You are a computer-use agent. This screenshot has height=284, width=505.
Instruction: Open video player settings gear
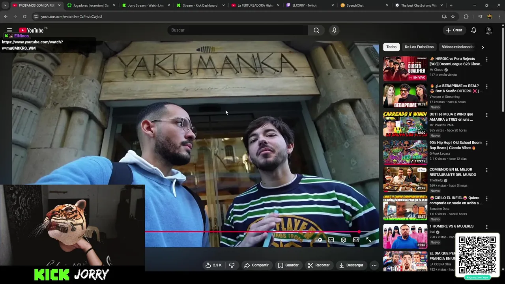(x=344, y=240)
